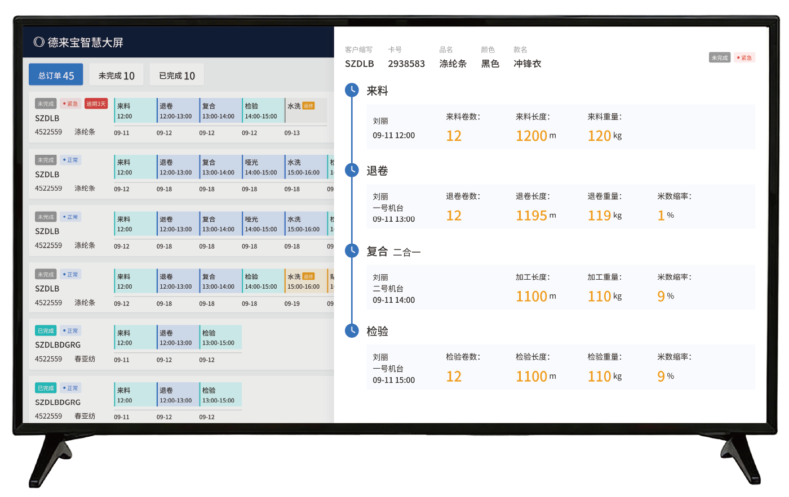Click the 紧急 tag on the overdue order card
The width and height of the screenshot is (789, 497).
click(70, 104)
